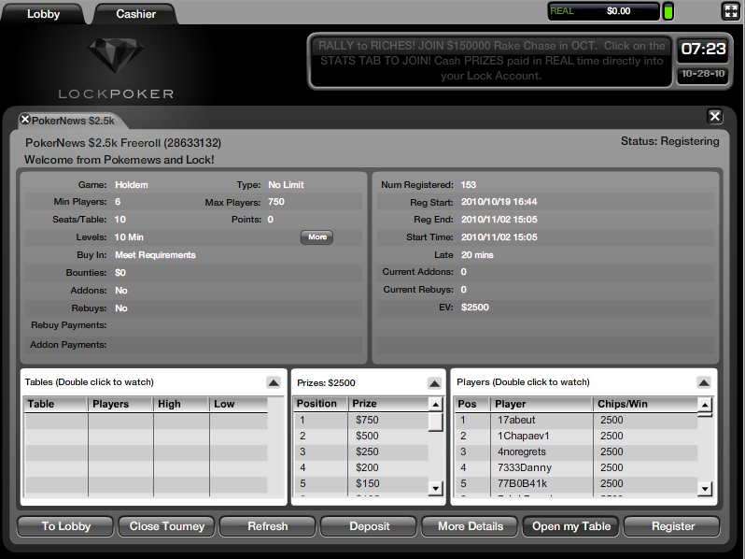Click the Close Tourney button
745x559 pixels.
(x=167, y=526)
